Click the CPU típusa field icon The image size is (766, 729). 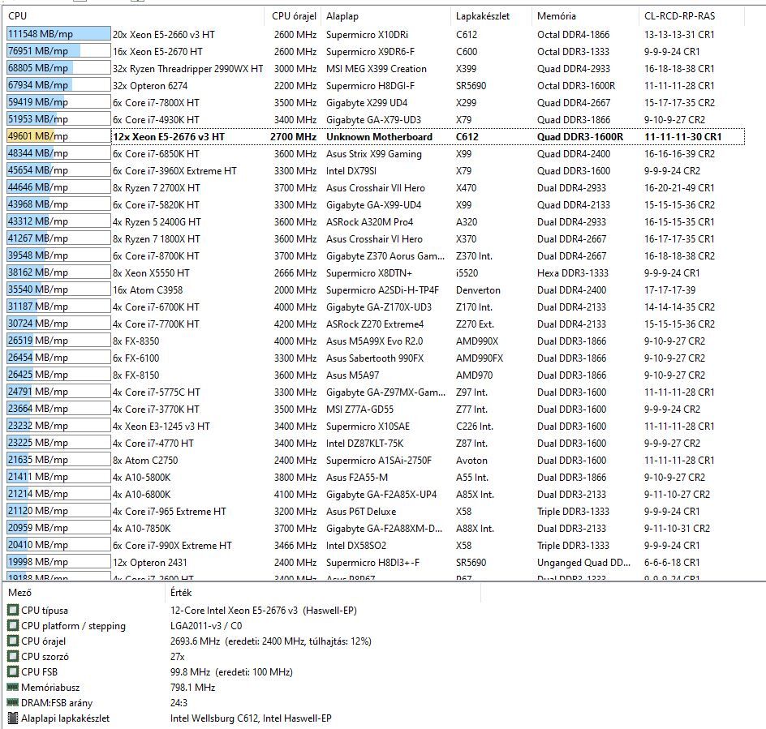tap(13, 611)
